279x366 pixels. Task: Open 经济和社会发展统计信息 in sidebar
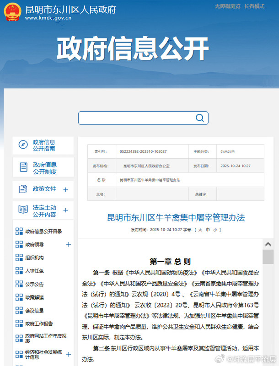pos(43,354)
